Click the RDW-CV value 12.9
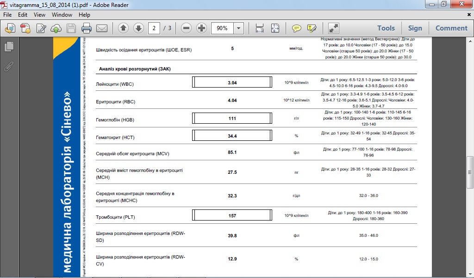This screenshot has height=278, width=474. coord(232,259)
